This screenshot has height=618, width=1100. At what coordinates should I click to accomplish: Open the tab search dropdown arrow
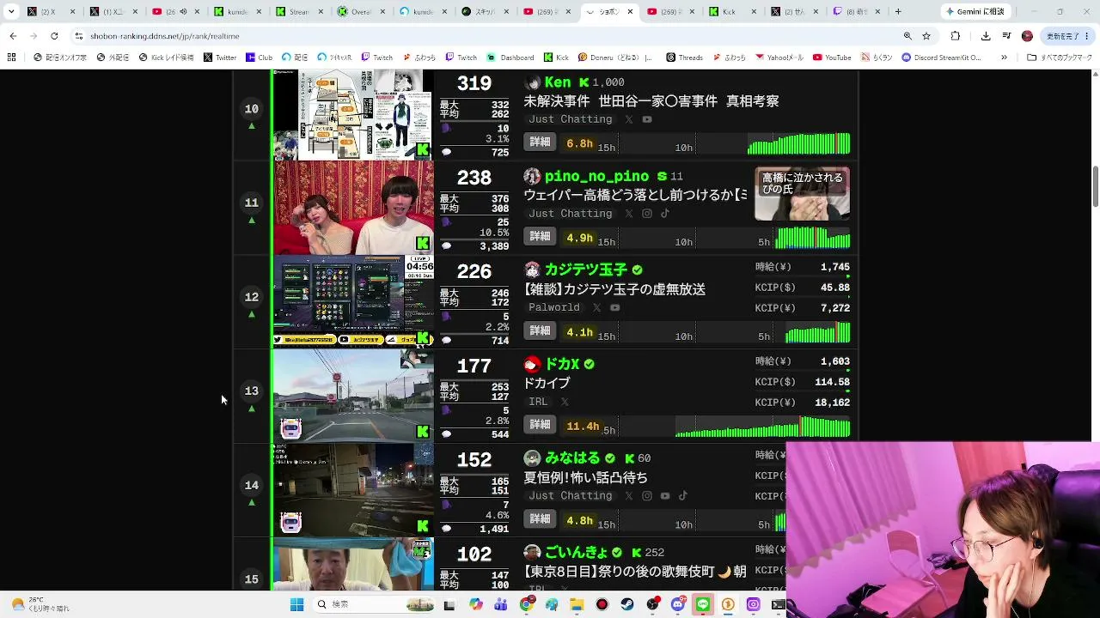[11, 12]
